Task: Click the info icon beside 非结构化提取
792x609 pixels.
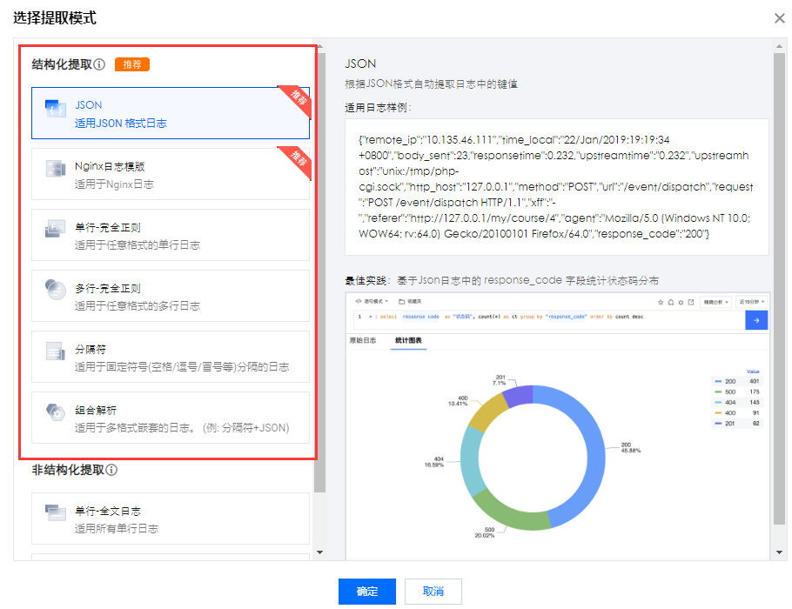Action: (112, 470)
